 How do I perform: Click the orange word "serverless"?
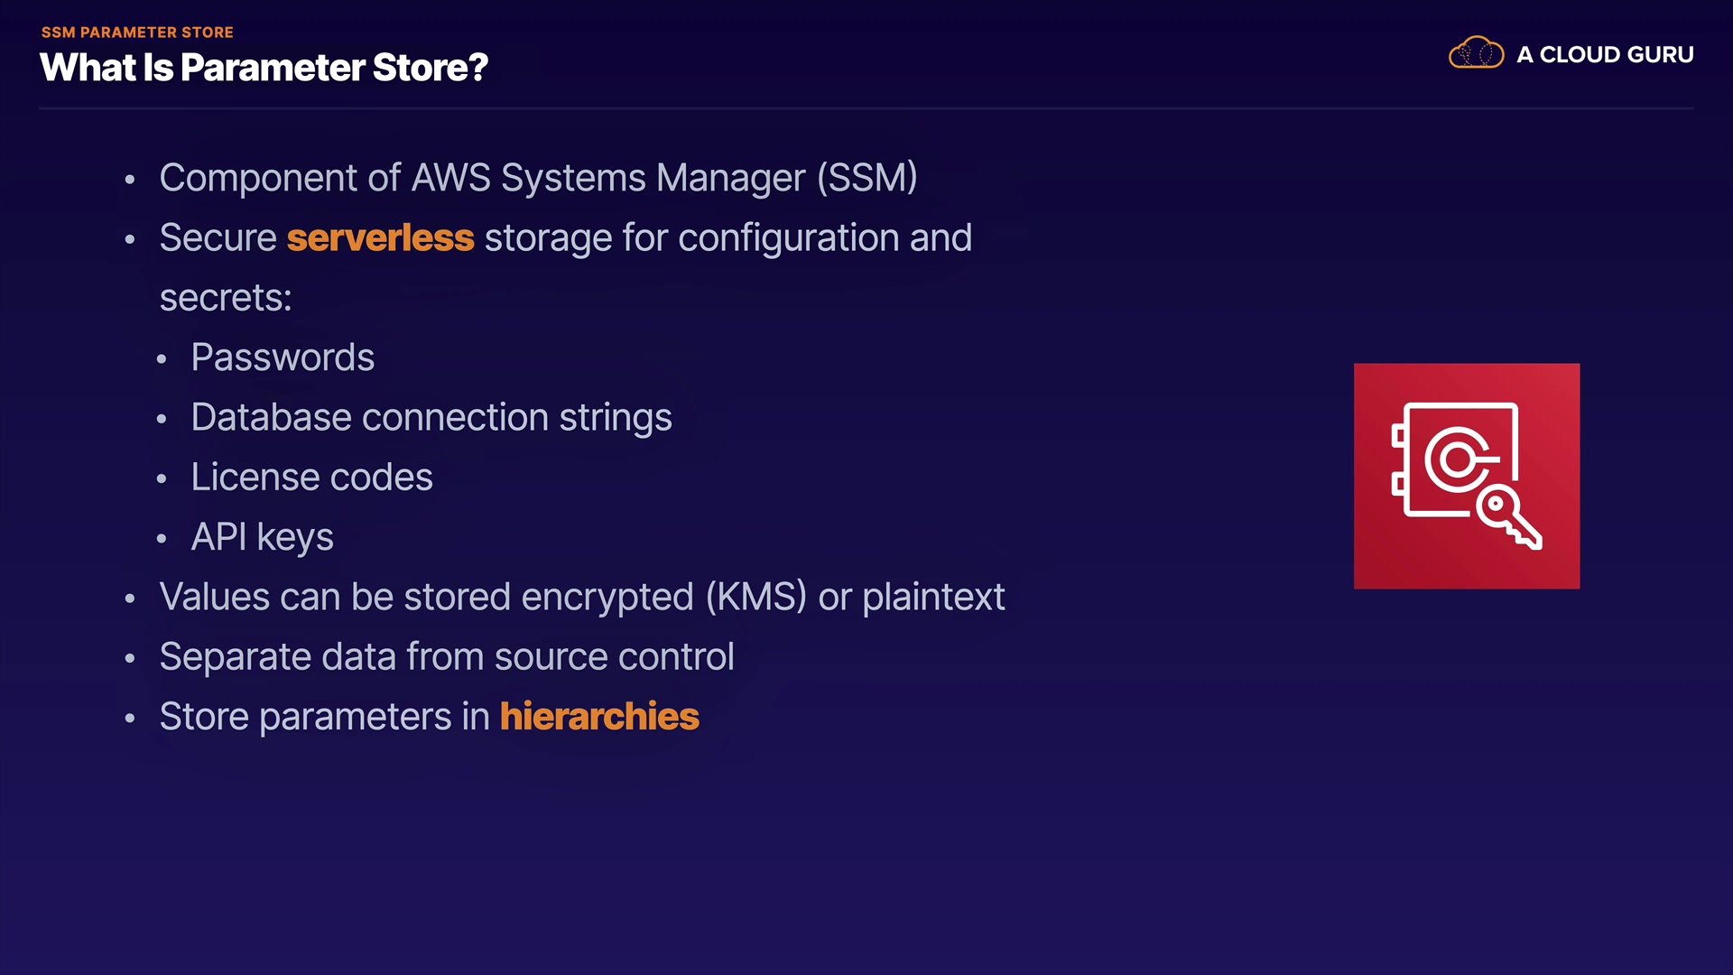coord(380,238)
